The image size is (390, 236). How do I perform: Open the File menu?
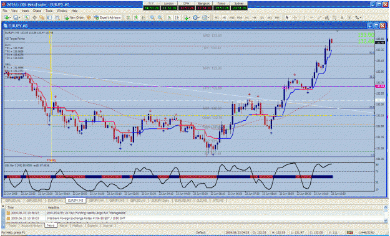(5, 11)
